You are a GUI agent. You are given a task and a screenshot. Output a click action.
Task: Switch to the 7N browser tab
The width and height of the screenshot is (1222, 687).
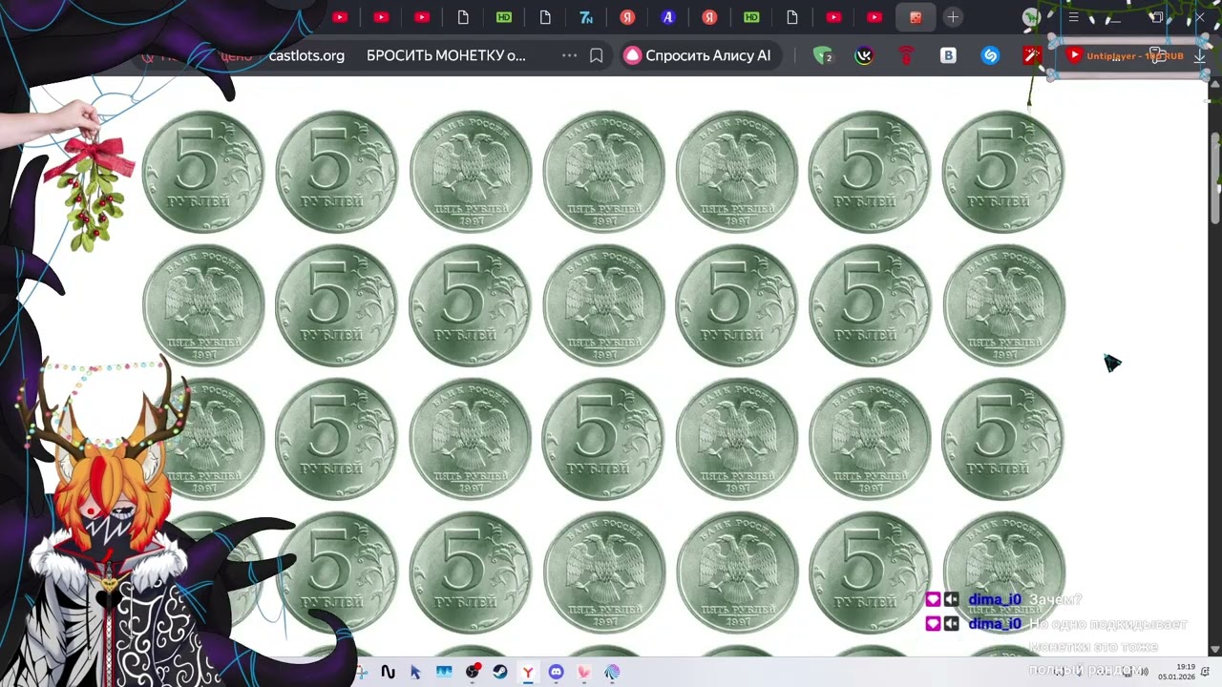(x=586, y=17)
